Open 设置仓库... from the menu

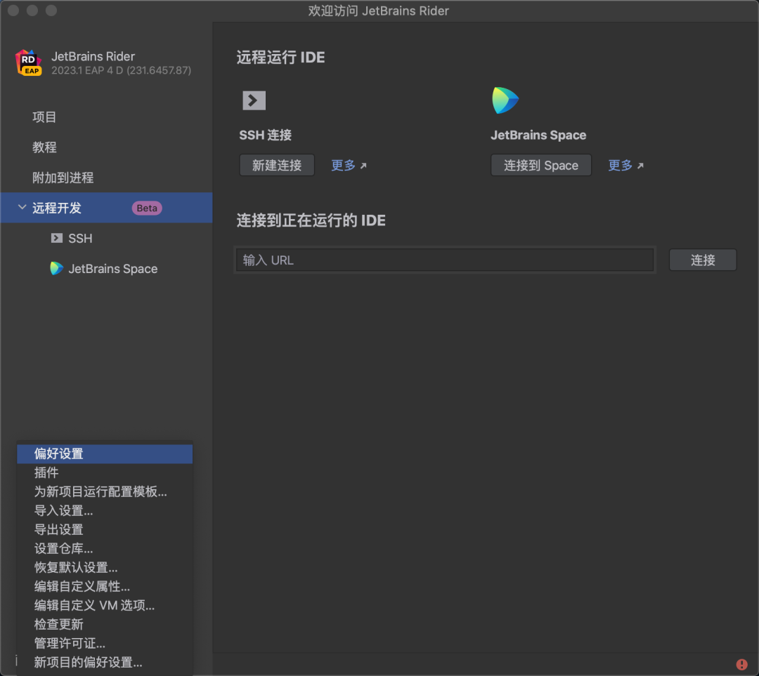click(x=105, y=549)
